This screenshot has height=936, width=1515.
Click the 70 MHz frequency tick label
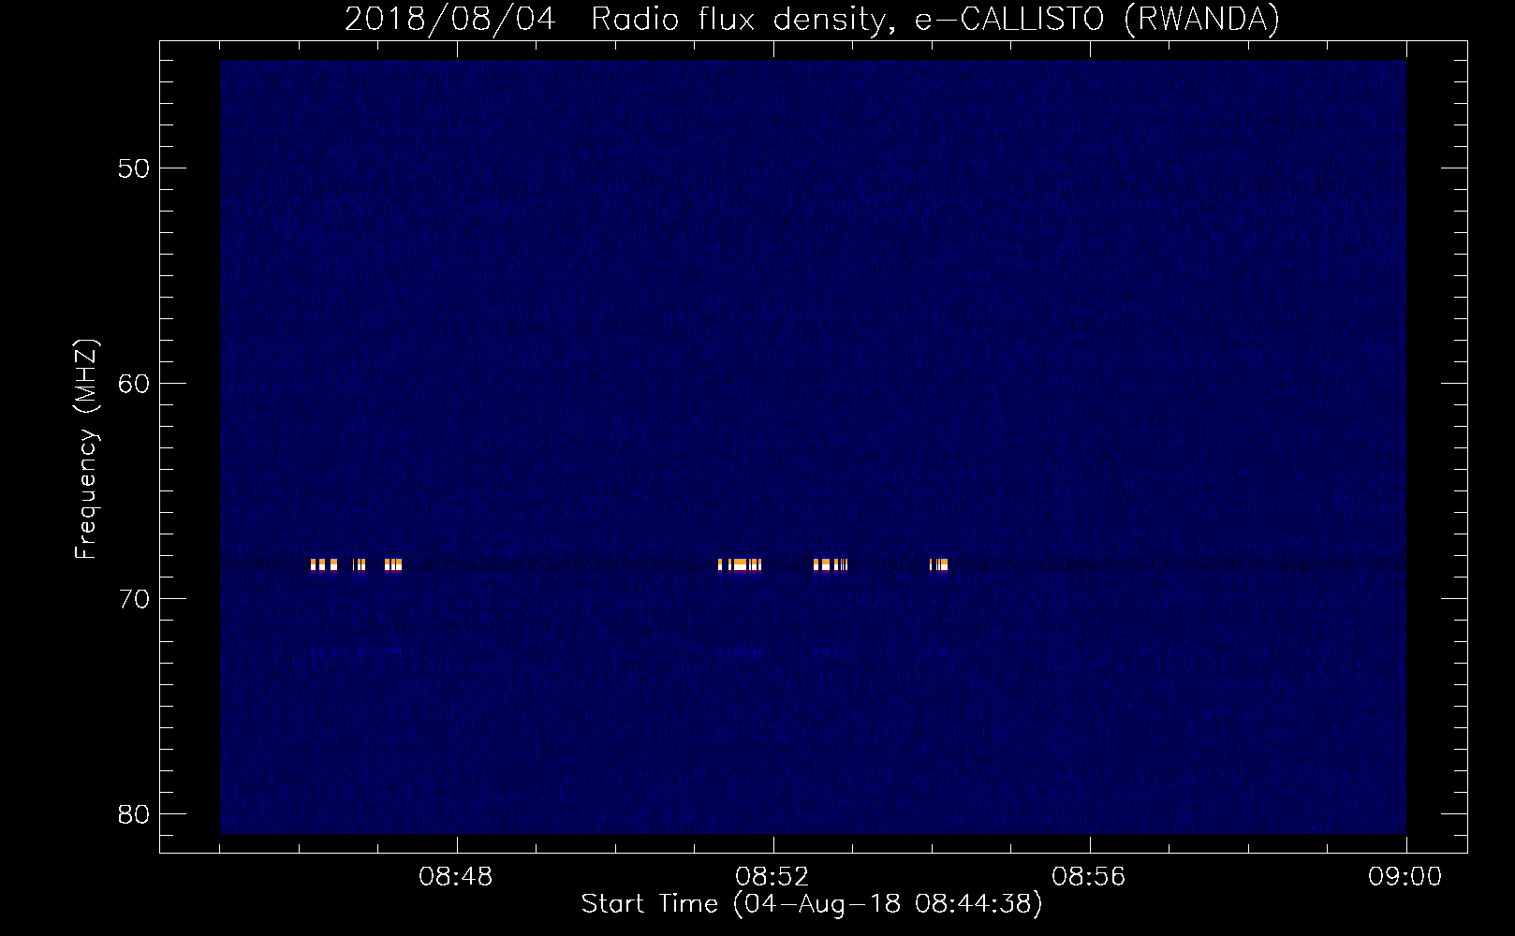134,599
